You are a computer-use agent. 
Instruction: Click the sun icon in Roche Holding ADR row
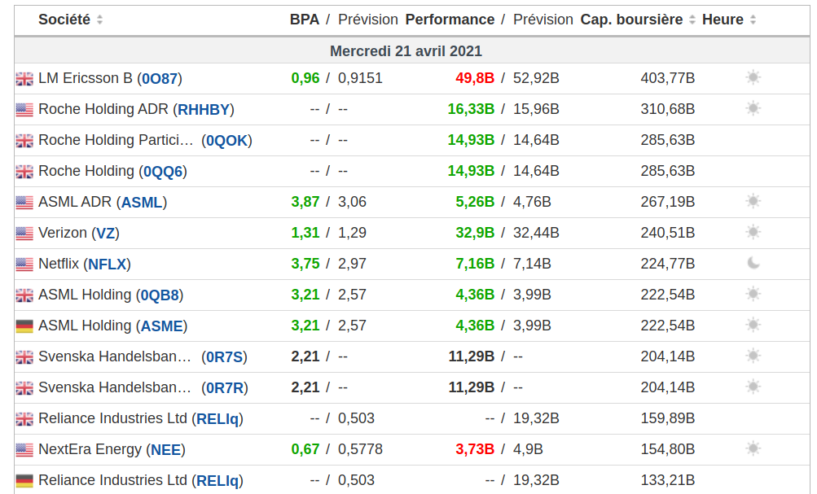coord(753,109)
